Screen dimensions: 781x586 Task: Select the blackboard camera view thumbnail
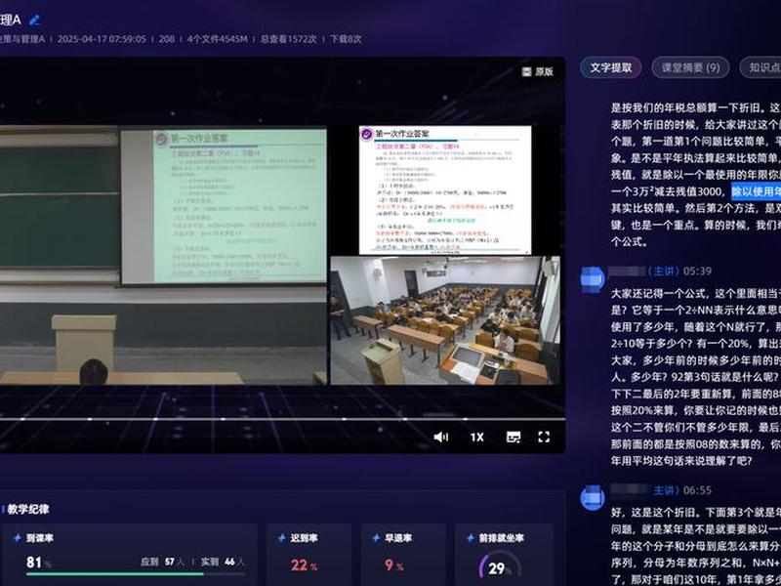pyautogui.click(x=163, y=255)
